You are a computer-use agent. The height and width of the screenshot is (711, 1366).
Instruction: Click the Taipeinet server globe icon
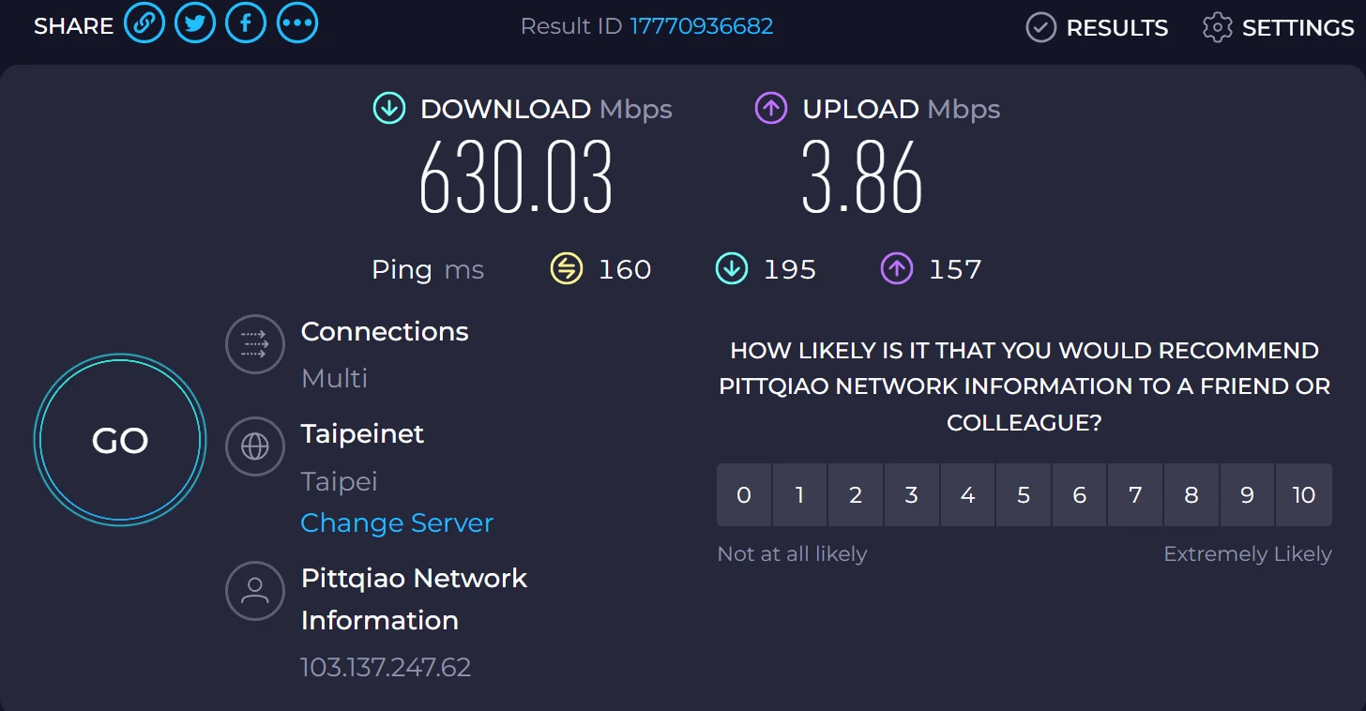[254, 446]
